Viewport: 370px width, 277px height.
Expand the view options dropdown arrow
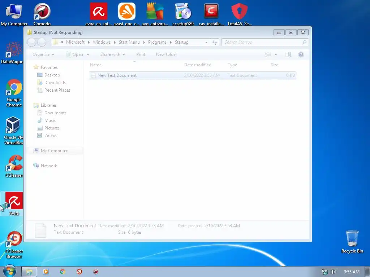276,55
